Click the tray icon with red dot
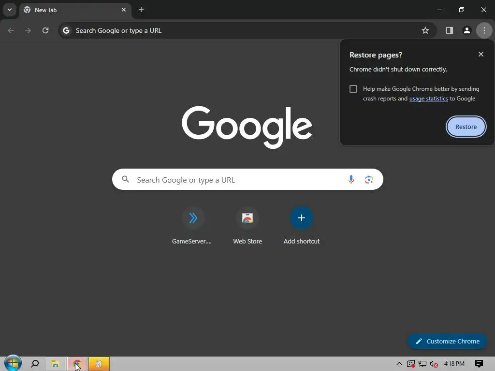The width and height of the screenshot is (495, 371). [x=411, y=364]
